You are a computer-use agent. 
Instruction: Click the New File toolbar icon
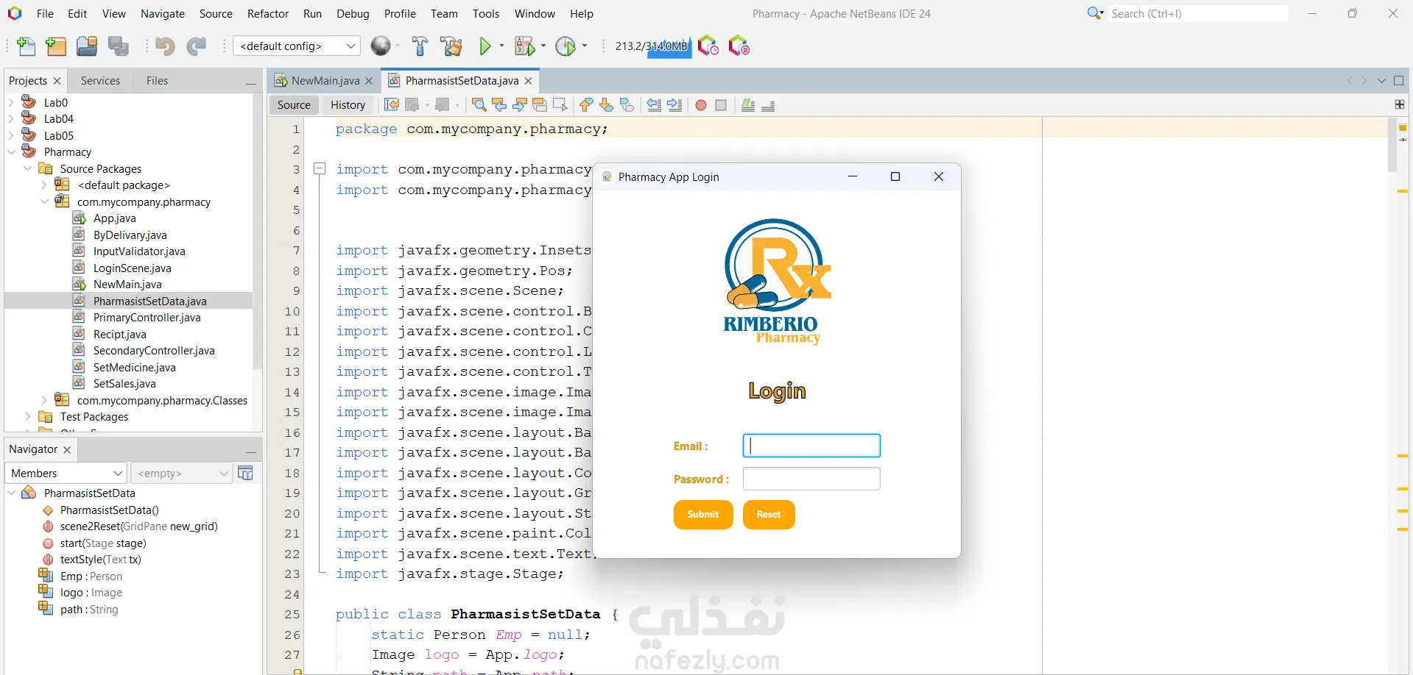click(26, 46)
